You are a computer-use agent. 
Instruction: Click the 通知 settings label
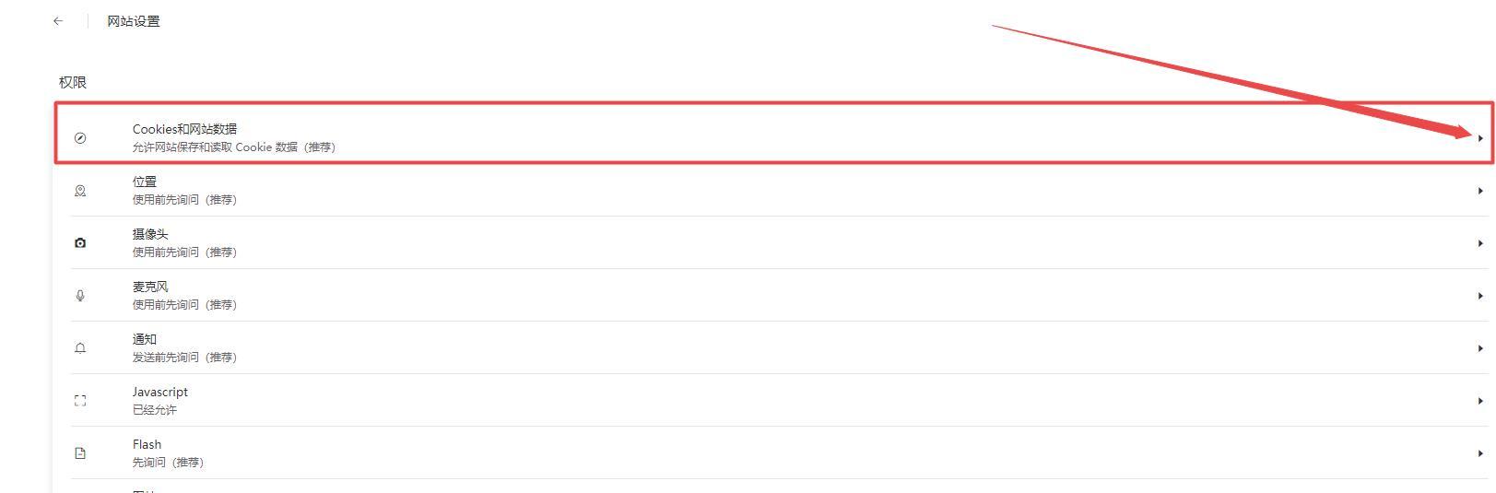(x=145, y=340)
